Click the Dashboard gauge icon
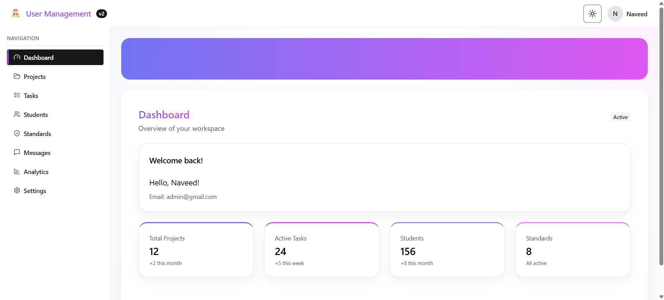Viewport: 664px width, 300px height. pyautogui.click(x=17, y=57)
